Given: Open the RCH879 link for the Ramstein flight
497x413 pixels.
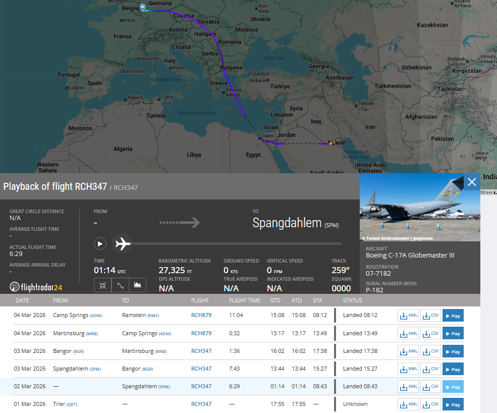Looking at the screenshot, I should click(x=201, y=316).
